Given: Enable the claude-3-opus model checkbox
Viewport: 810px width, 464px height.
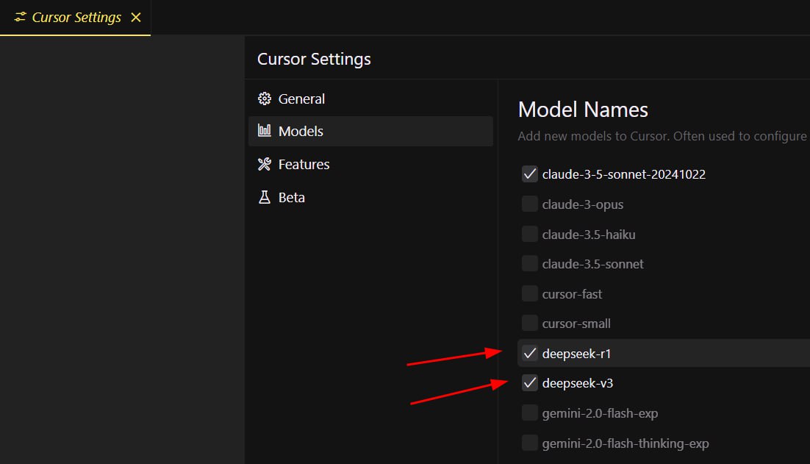Looking at the screenshot, I should click(x=529, y=204).
